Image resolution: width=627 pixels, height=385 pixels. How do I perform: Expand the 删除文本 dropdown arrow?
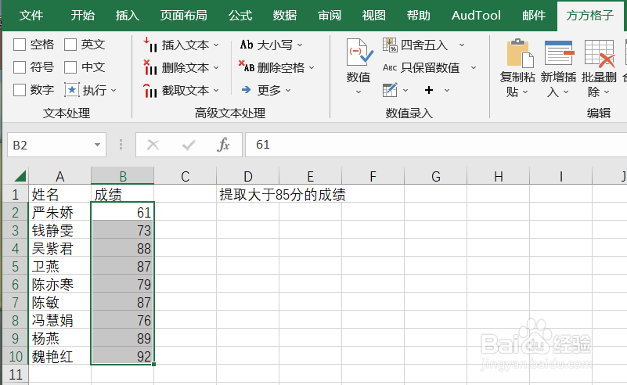click(216, 68)
